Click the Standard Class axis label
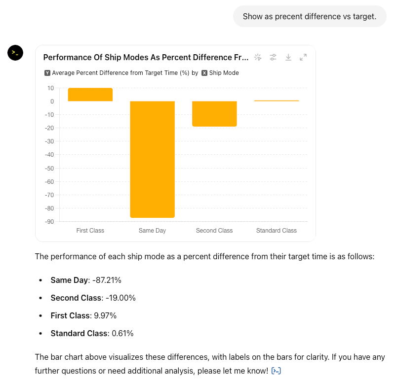This screenshot has width=399, height=379. click(277, 231)
